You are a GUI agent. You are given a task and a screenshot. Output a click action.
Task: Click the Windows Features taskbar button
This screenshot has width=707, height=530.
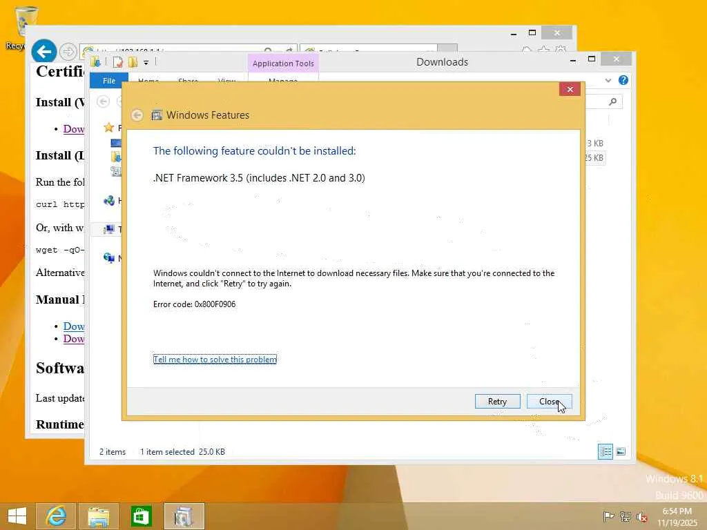coord(184,516)
